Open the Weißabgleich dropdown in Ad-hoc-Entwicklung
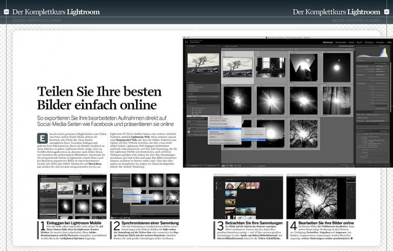 click(381, 74)
